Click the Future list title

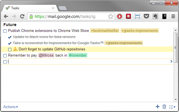(10, 25)
